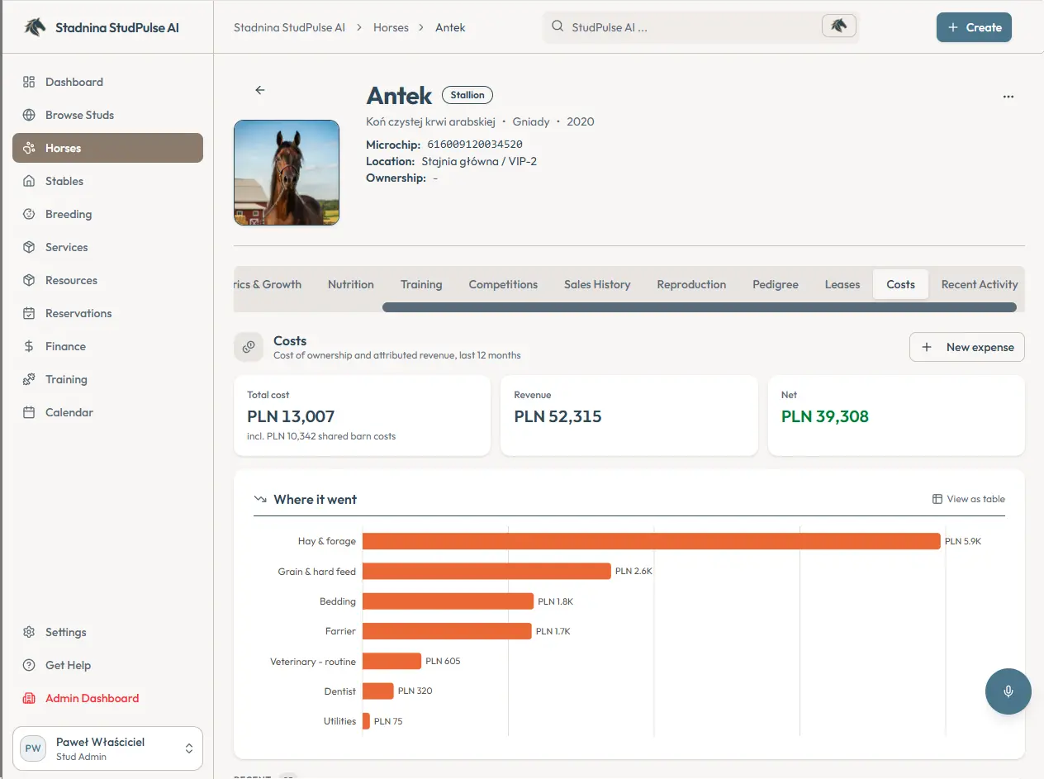Click the magnifier icon in search bar

coord(558,26)
